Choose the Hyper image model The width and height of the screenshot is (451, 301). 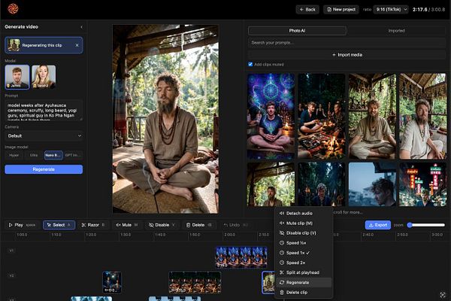click(x=14, y=155)
